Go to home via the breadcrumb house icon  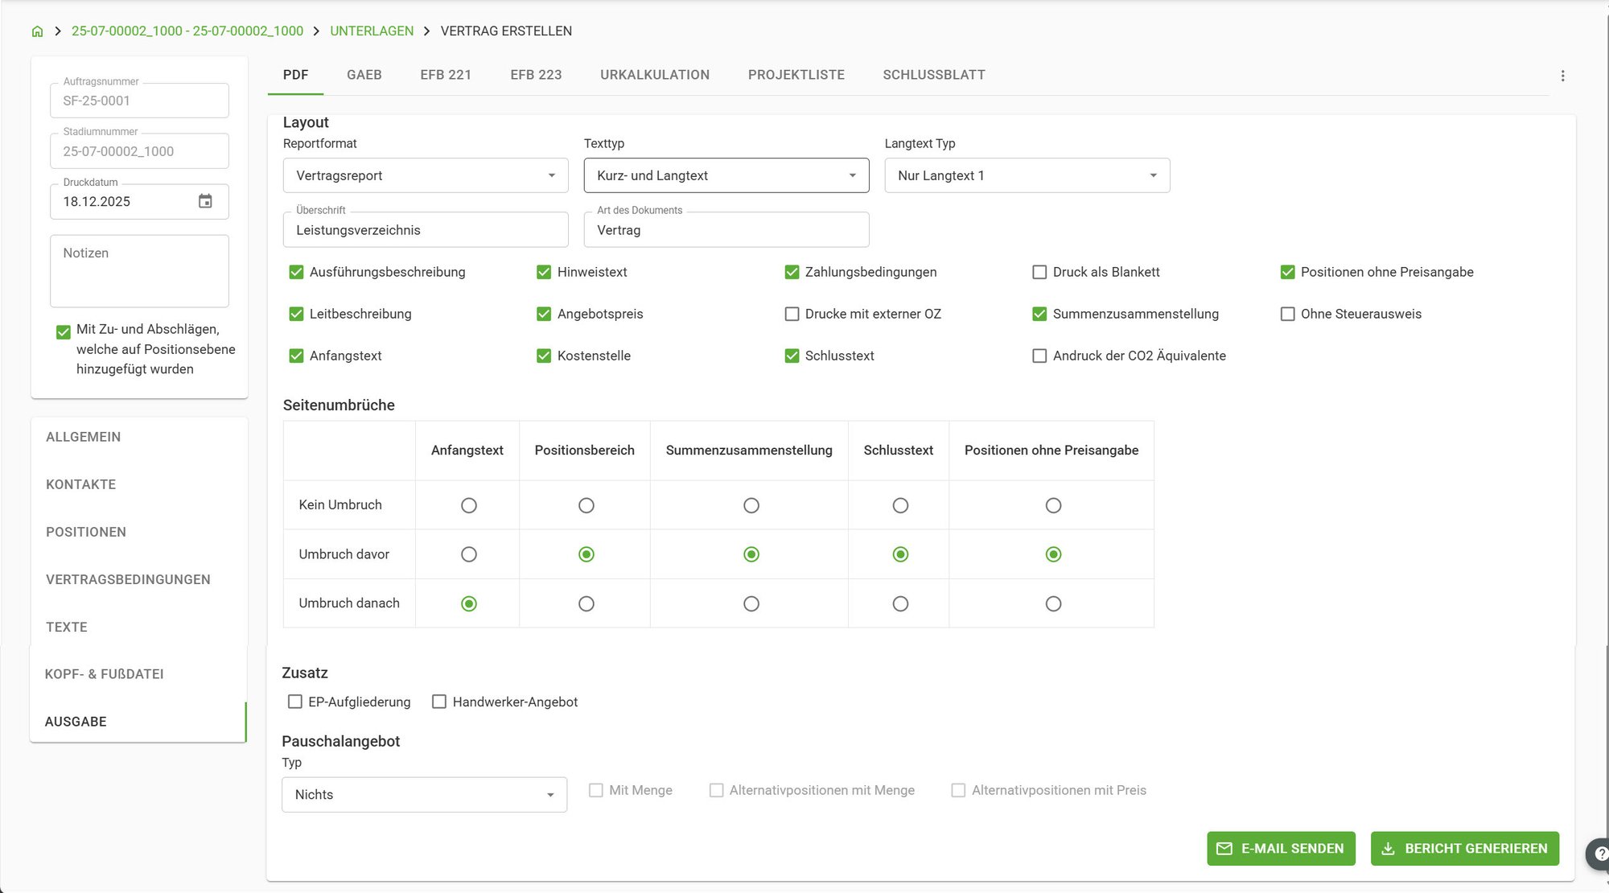37,31
